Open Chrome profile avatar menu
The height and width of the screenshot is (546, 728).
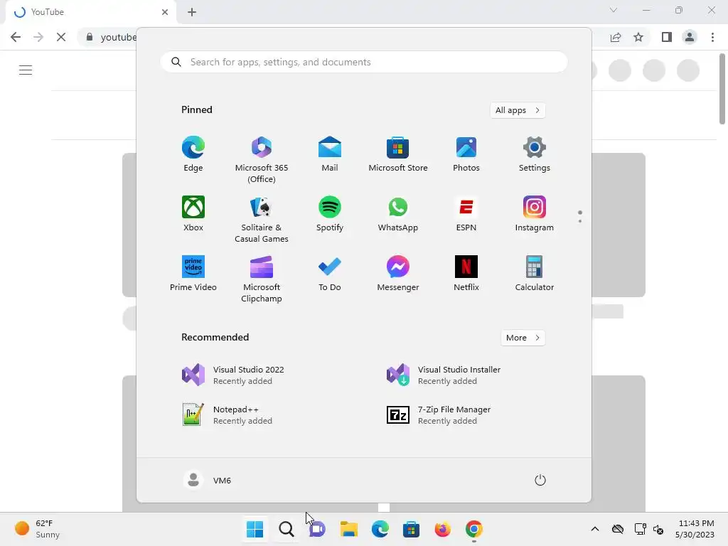[x=690, y=37]
